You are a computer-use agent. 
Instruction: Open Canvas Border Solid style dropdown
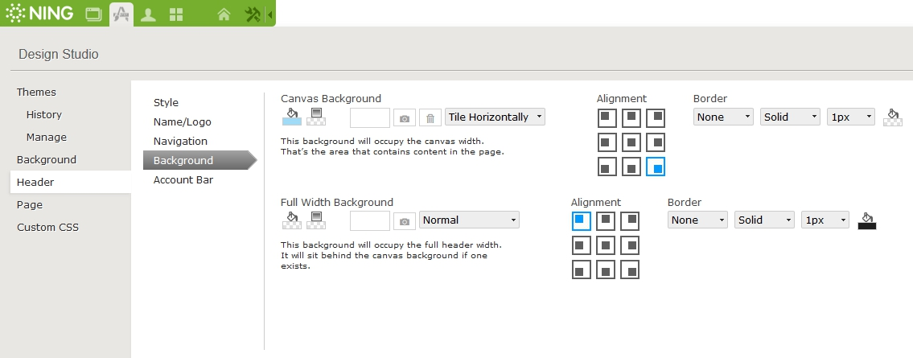[790, 117]
